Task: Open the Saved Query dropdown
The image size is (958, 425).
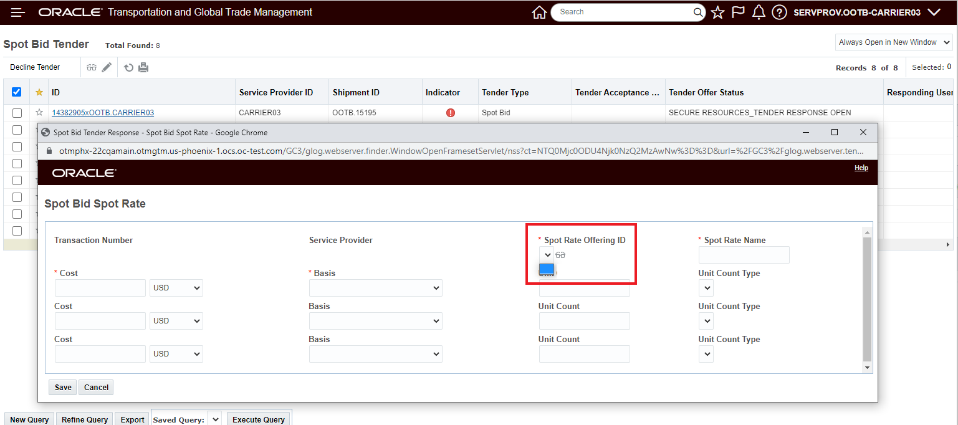Action: click(x=214, y=419)
